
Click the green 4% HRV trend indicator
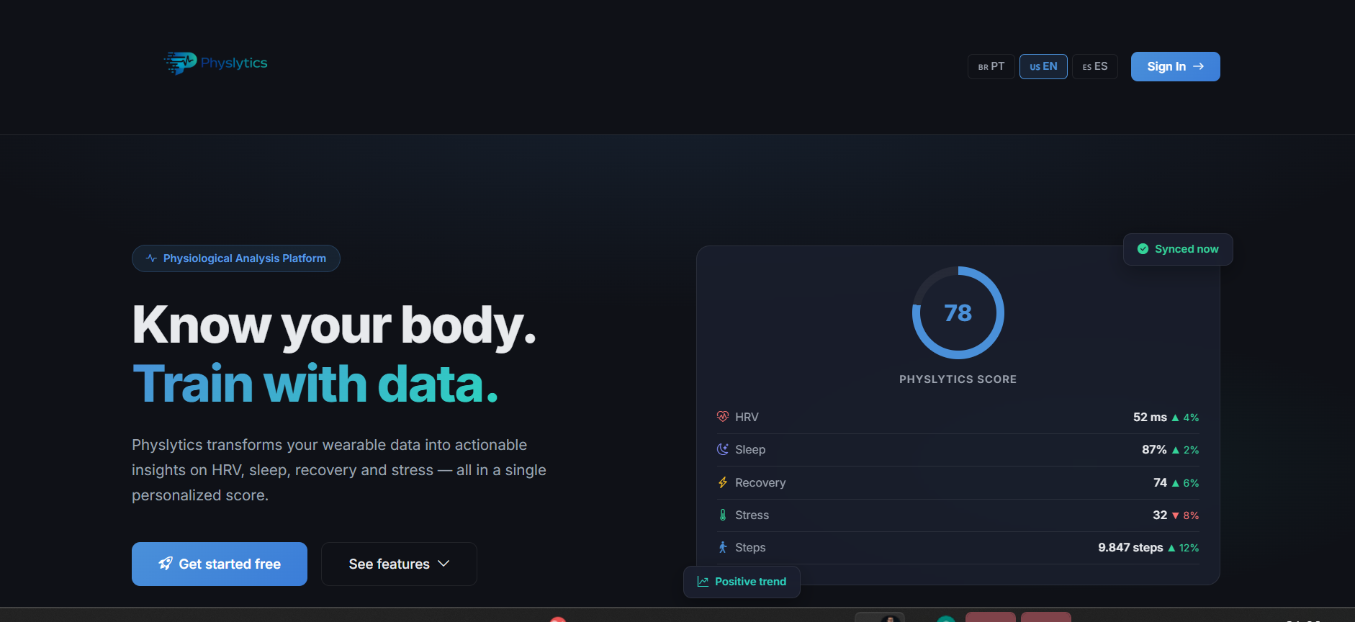(1185, 418)
